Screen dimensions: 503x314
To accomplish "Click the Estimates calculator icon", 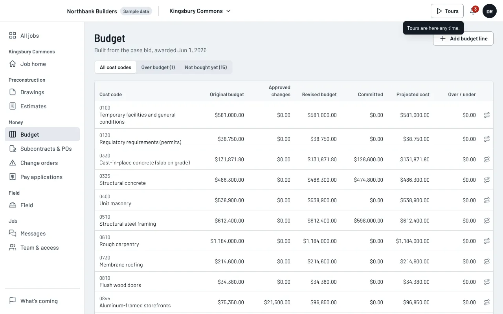I will coord(13,106).
